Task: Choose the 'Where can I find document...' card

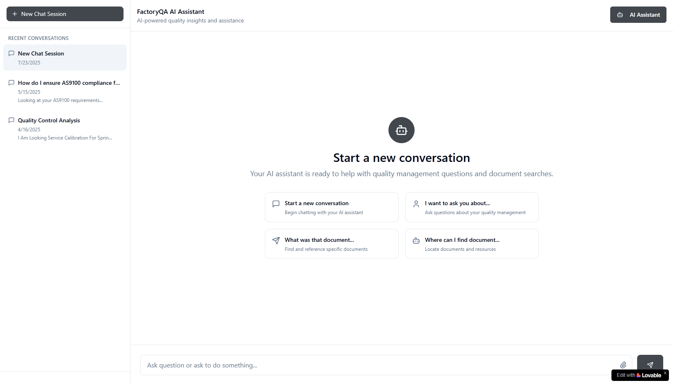Action: click(x=472, y=244)
